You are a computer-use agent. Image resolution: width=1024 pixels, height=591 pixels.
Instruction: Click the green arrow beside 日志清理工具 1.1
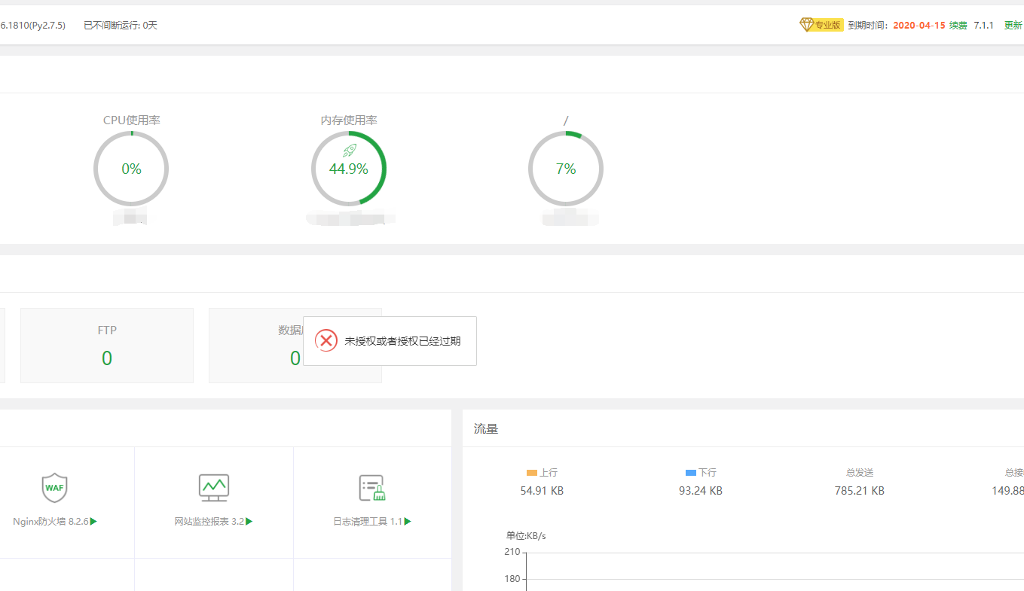click(408, 521)
